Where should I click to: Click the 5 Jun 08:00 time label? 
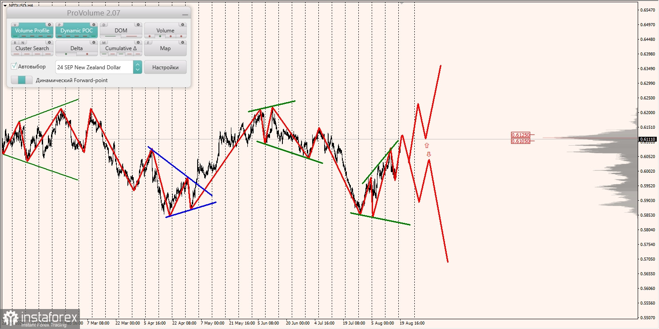268,323
